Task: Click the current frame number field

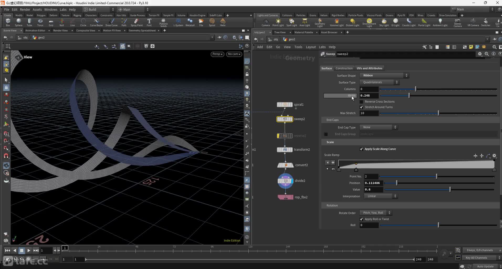Action: click(x=46, y=250)
